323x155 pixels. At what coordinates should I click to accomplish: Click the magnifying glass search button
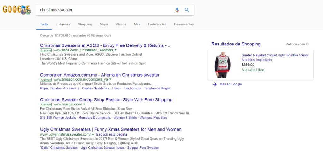pyautogui.click(x=187, y=10)
